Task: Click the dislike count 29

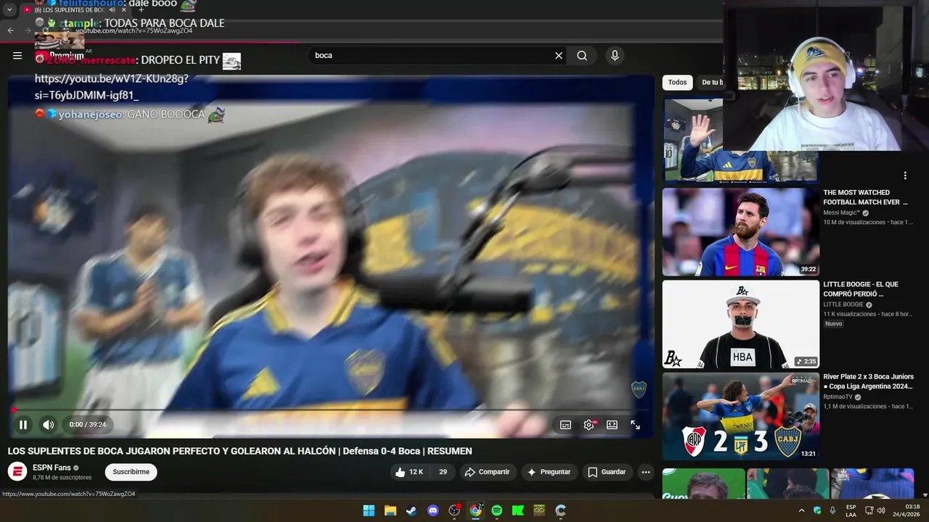Action: click(x=443, y=472)
